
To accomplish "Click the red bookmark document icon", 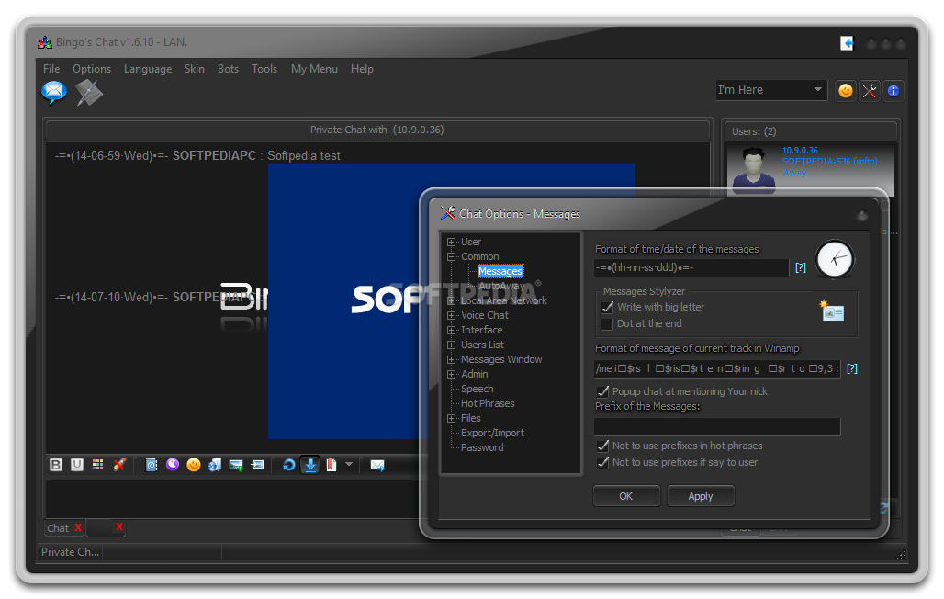I will [x=332, y=465].
